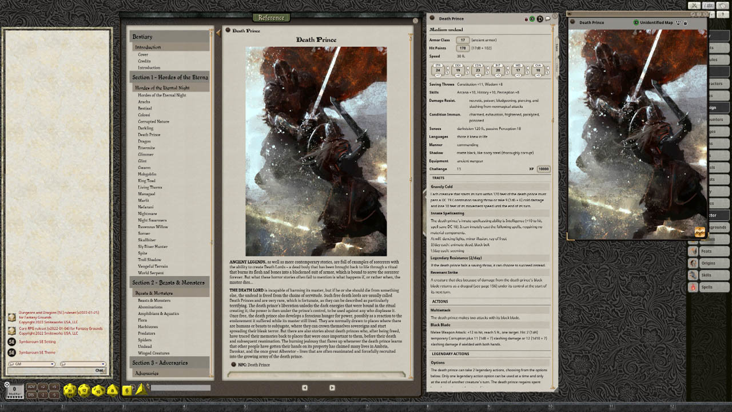Roll the d12 die

tap(83, 390)
